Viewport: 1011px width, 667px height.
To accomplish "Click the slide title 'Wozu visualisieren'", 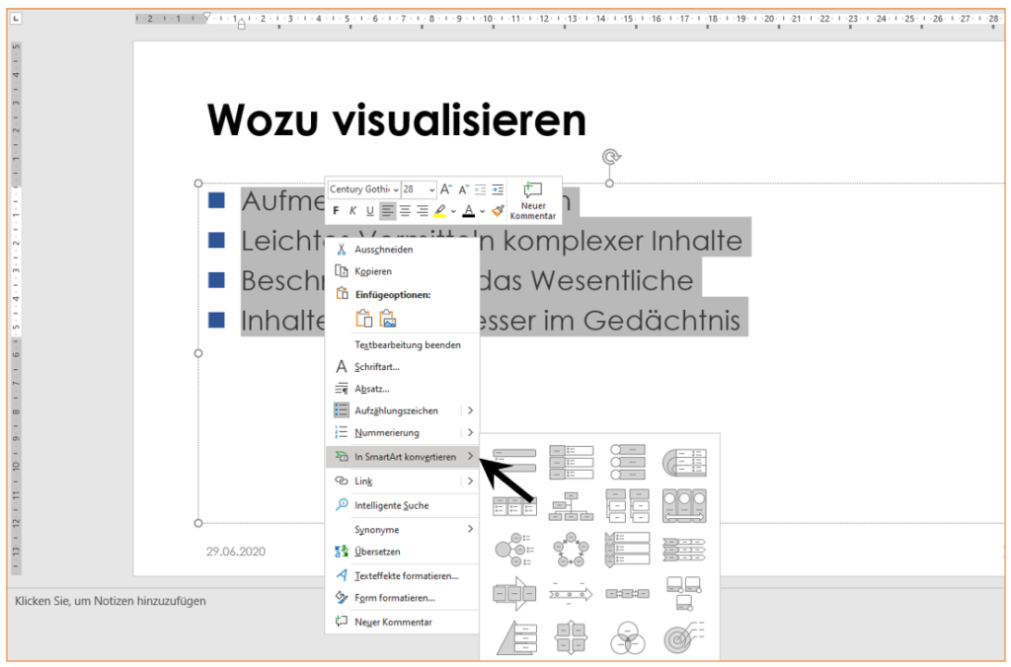I will tap(396, 119).
